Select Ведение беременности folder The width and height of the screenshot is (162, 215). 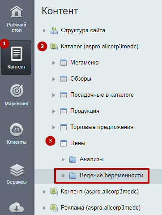(111, 176)
